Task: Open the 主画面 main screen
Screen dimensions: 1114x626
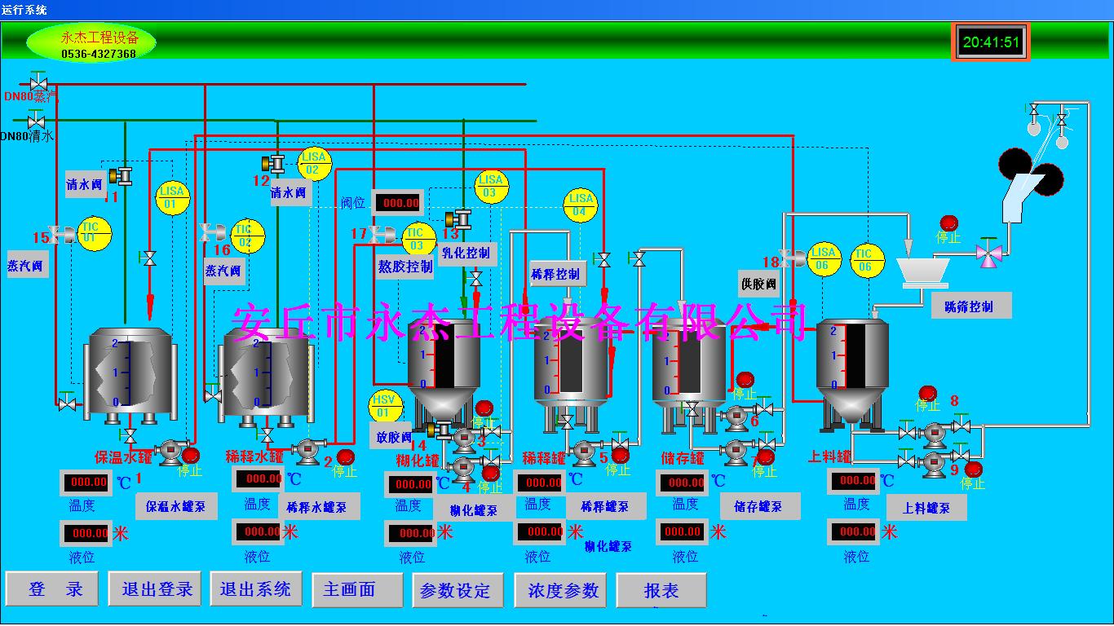Action: tap(357, 589)
